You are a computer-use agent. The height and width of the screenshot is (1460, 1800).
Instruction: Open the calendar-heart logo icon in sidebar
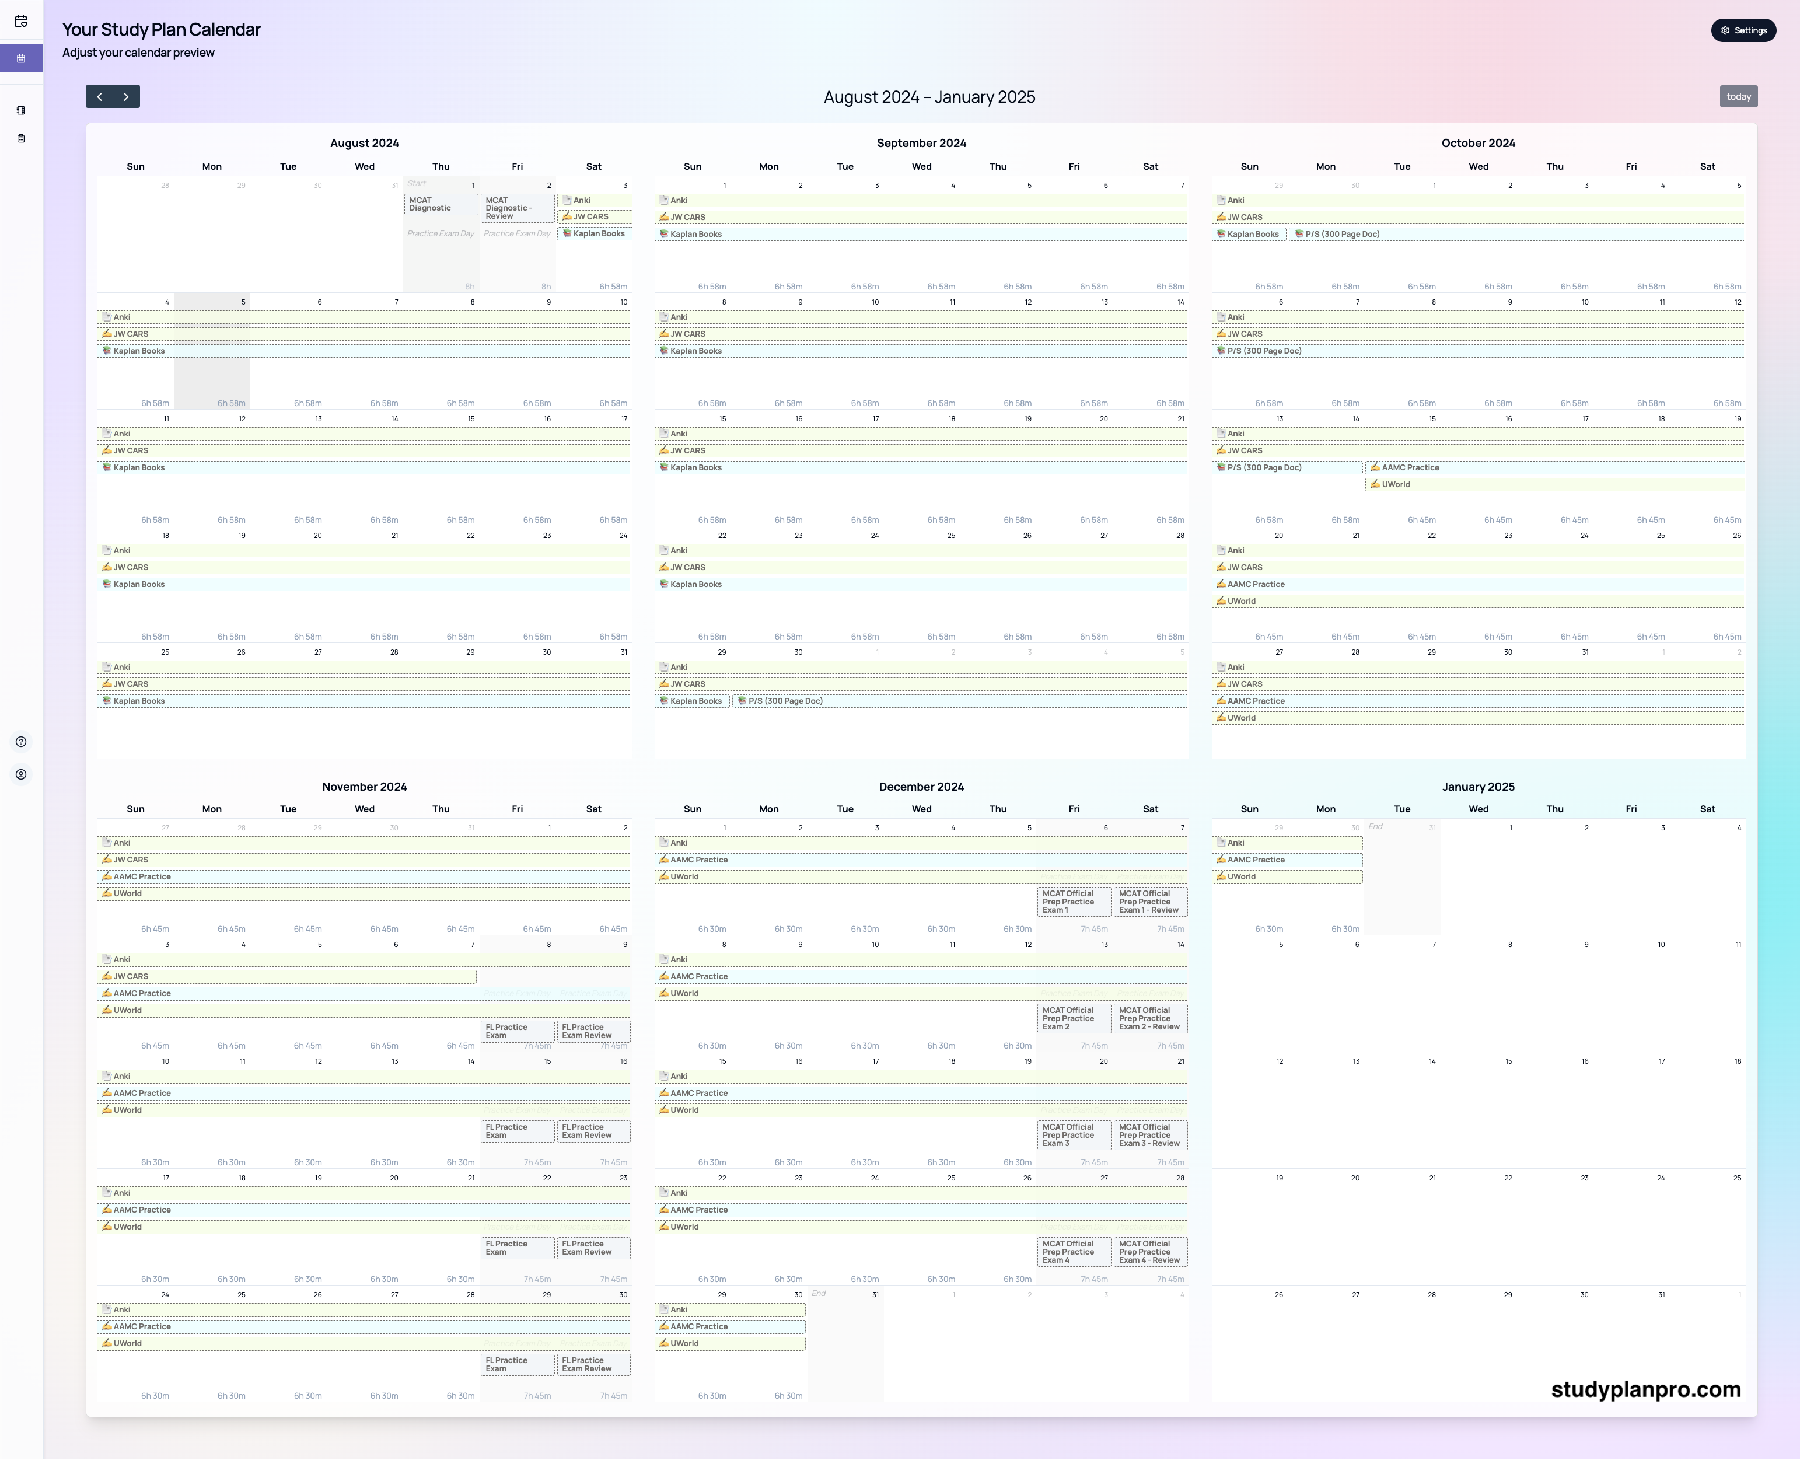(21, 22)
